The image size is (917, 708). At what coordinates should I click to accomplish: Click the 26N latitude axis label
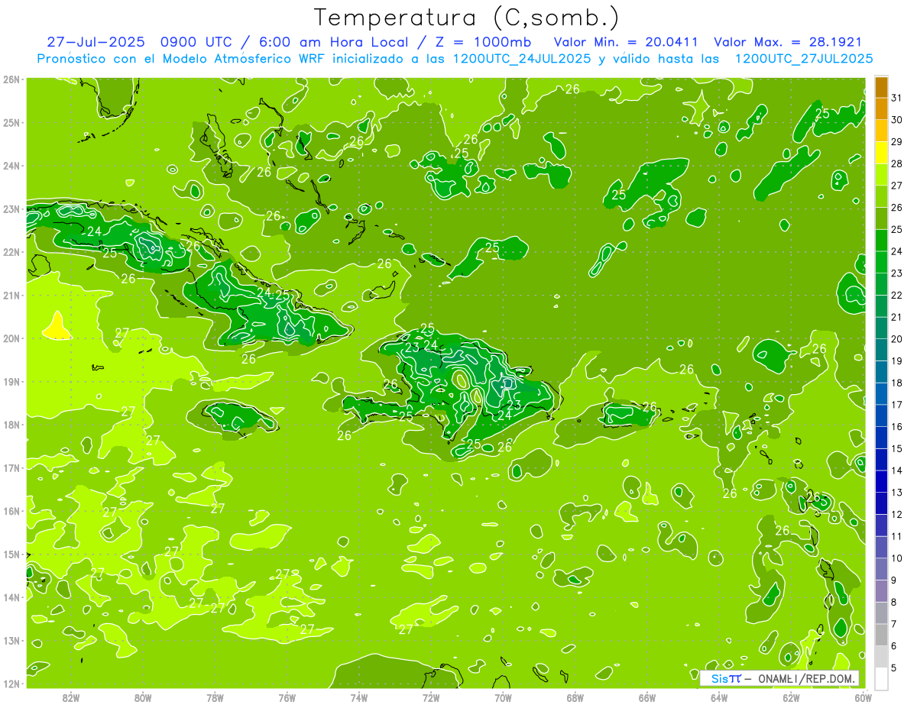point(11,79)
